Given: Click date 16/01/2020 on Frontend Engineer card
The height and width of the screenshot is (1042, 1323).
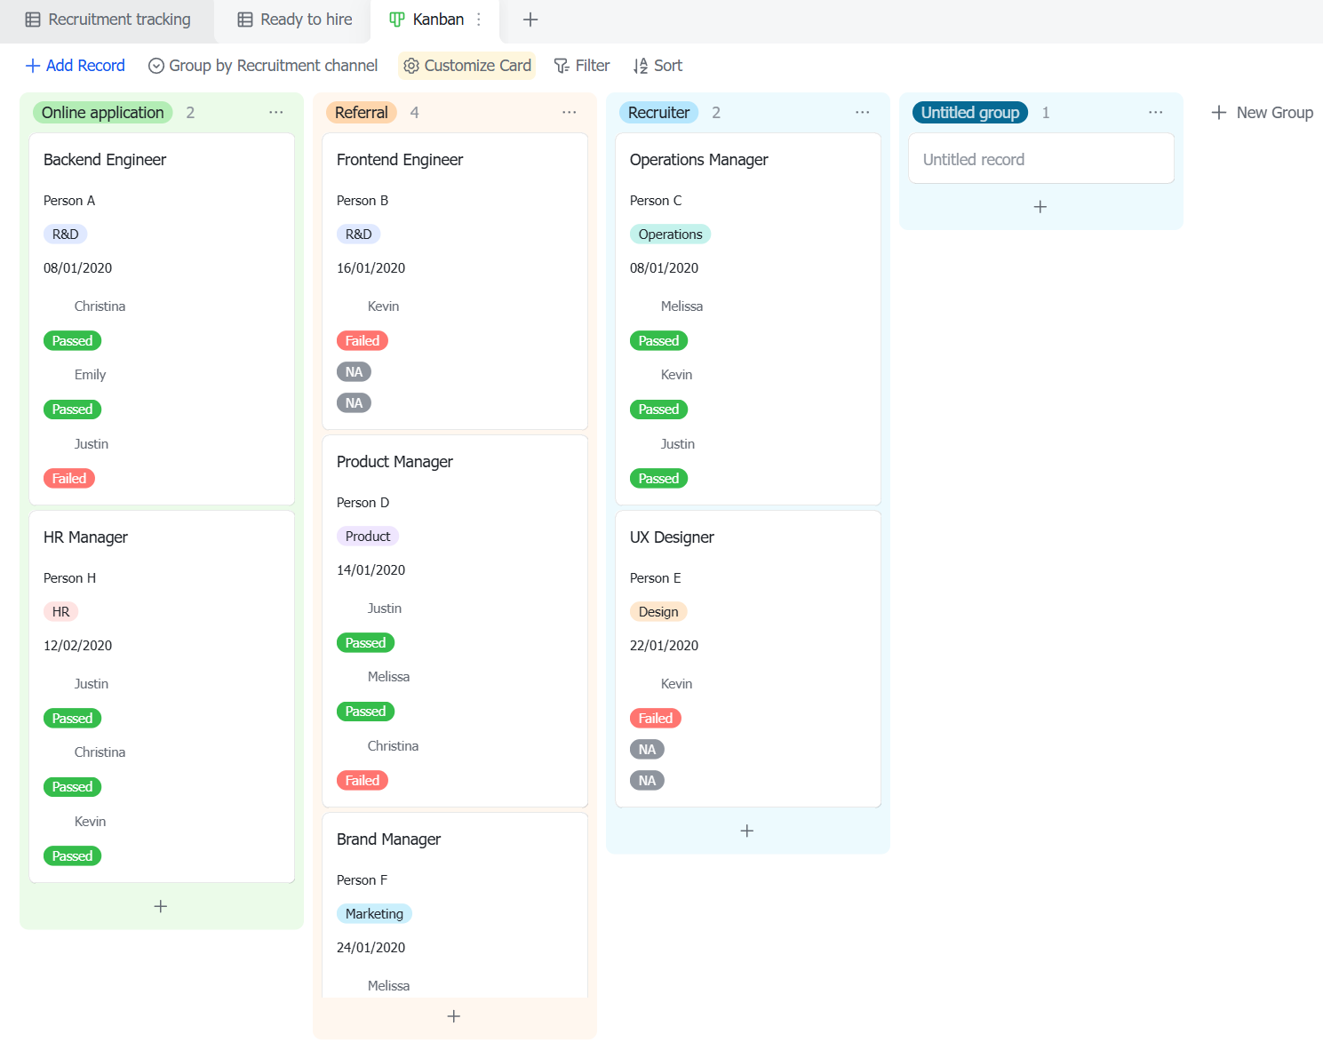Looking at the screenshot, I should pos(371,268).
